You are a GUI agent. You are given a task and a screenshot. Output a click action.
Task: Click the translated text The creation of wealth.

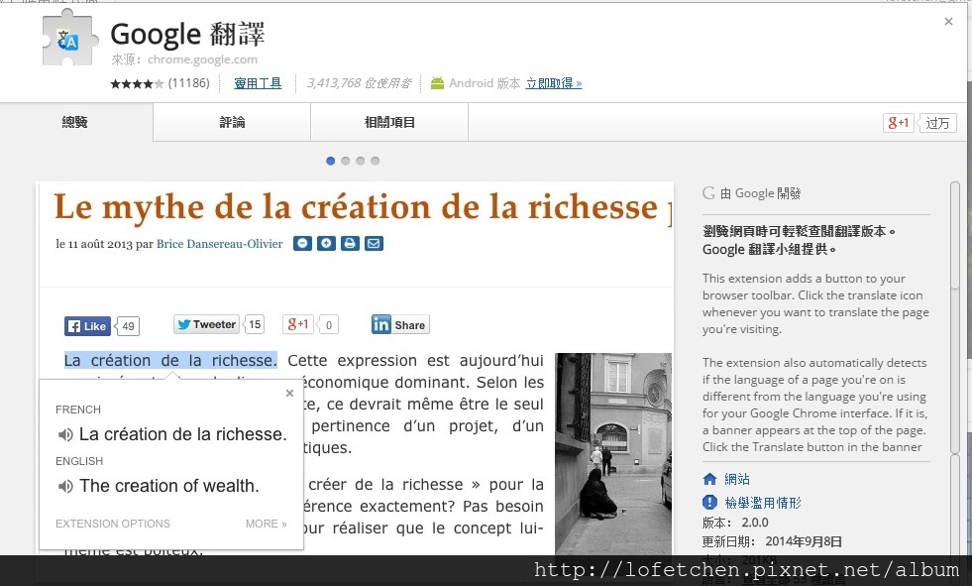click(169, 486)
